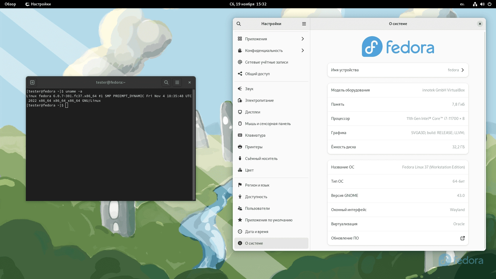Select Дисплеи in the settings list
The image size is (496, 279).
click(x=271, y=112)
